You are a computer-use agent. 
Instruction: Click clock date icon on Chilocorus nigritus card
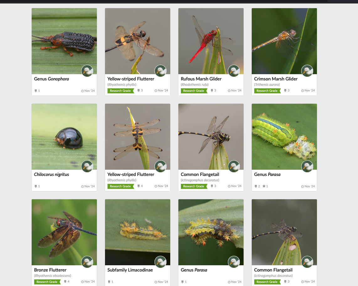click(82, 186)
